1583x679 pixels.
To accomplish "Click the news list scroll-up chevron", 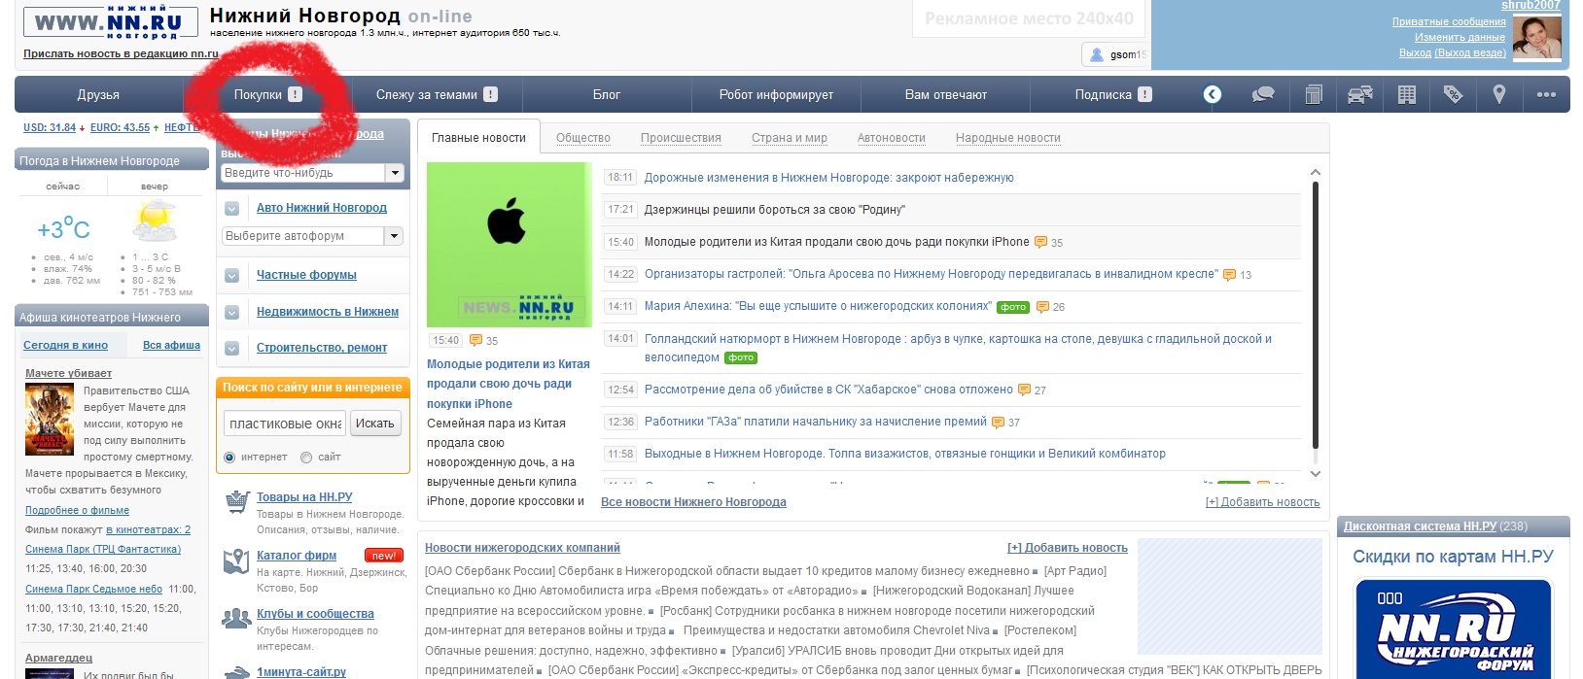I will click(1316, 172).
